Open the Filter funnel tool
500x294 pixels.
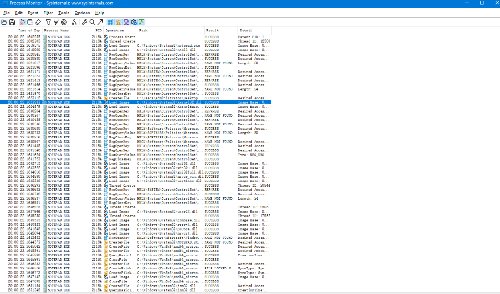(x=48, y=22)
